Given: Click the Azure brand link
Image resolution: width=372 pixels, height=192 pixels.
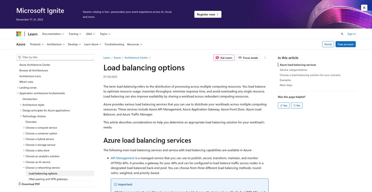Looking at the screenshot, I should point(21,44).
